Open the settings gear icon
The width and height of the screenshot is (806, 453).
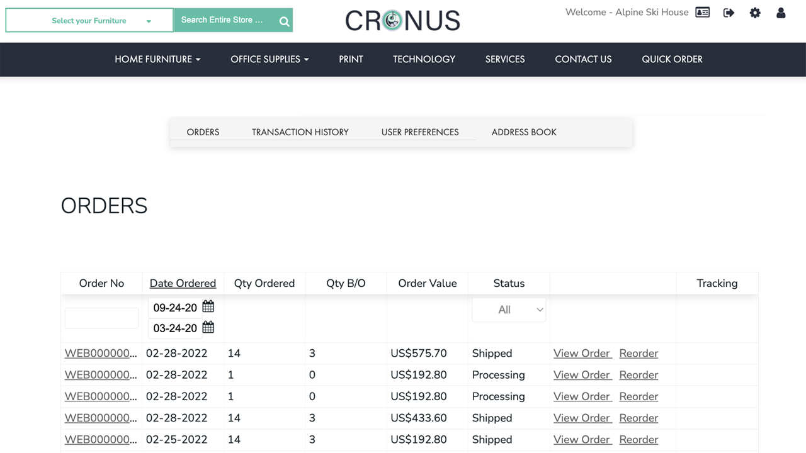click(755, 13)
